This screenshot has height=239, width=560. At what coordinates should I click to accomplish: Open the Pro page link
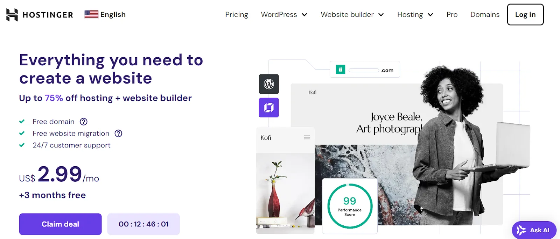click(452, 15)
